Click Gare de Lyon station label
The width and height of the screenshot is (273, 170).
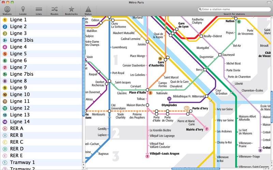coord(183,25)
